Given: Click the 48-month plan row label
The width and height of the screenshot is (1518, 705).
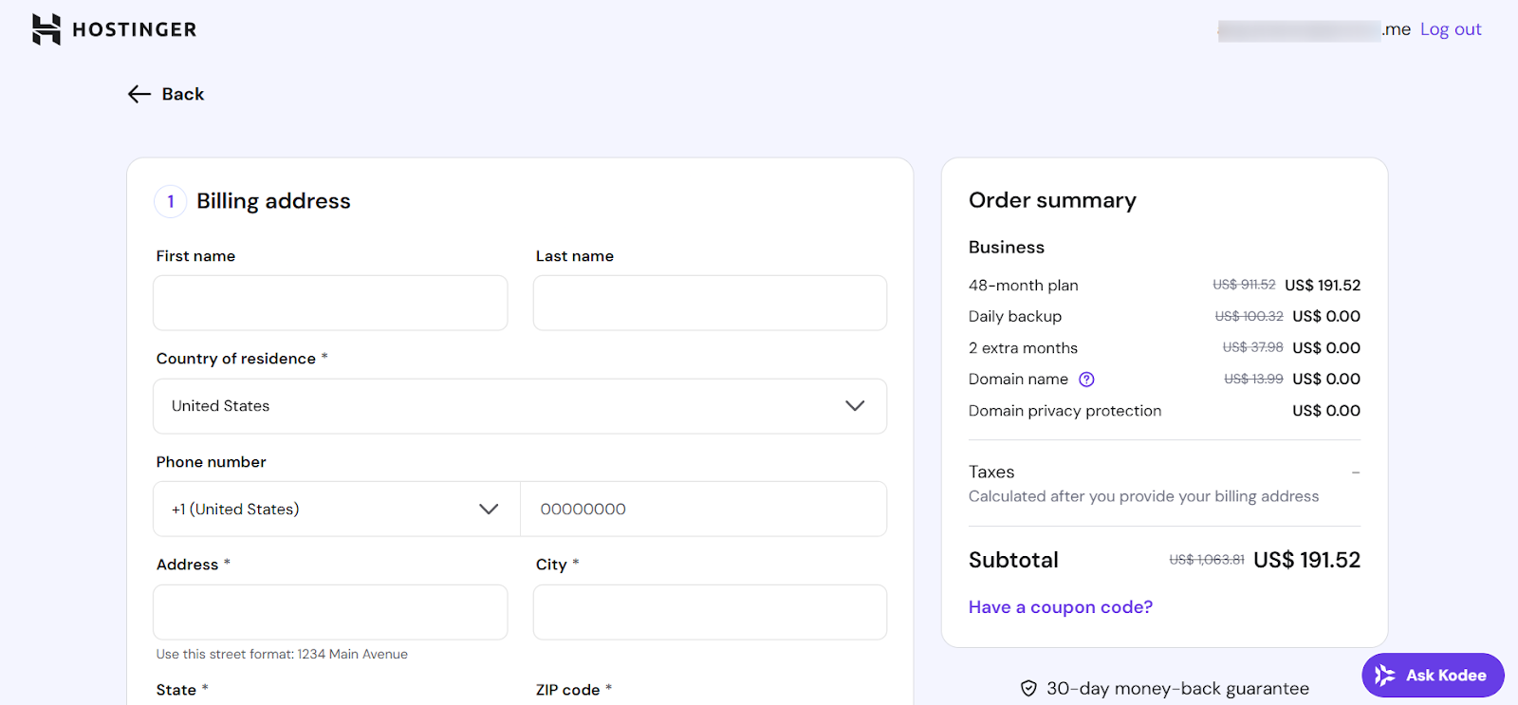Looking at the screenshot, I should pos(1024,286).
